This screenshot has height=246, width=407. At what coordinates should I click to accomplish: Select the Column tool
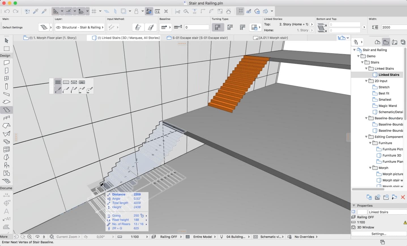(x=7, y=86)
